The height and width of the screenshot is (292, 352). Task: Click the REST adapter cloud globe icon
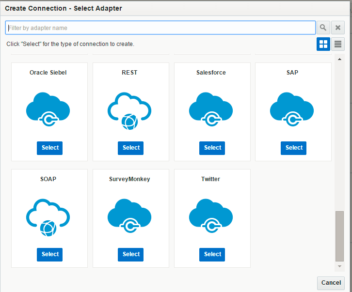coord(129,111)
